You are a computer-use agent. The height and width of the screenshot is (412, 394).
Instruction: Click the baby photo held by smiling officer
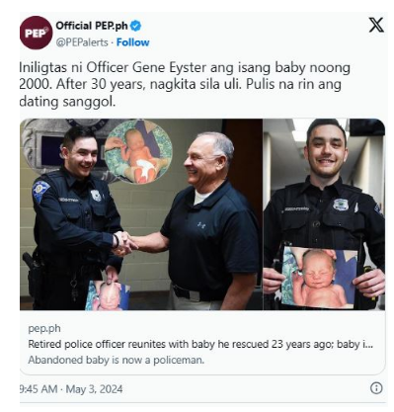click(x=319, y=278)
